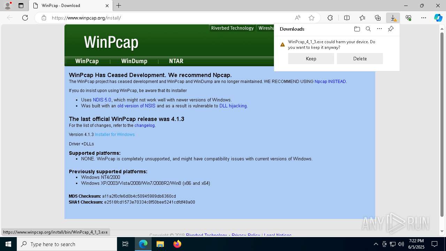Open Favorites list icon

[362, 18]
